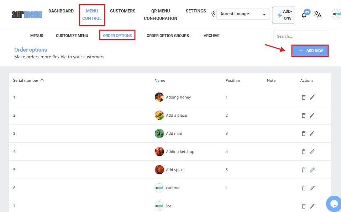The height and width of the screenshot is (212, 341).
Task: Open the language translation icon
Action: (318, 15)
